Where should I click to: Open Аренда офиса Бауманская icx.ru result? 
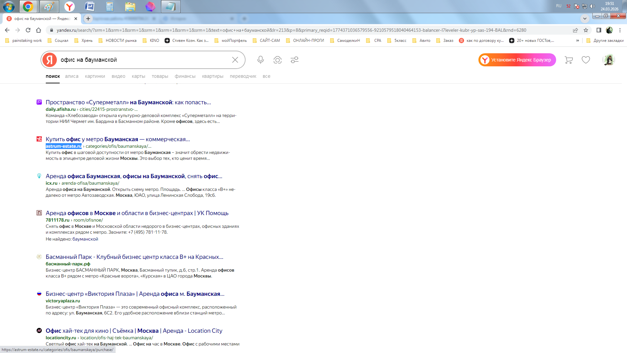click(x=134, y=176)
